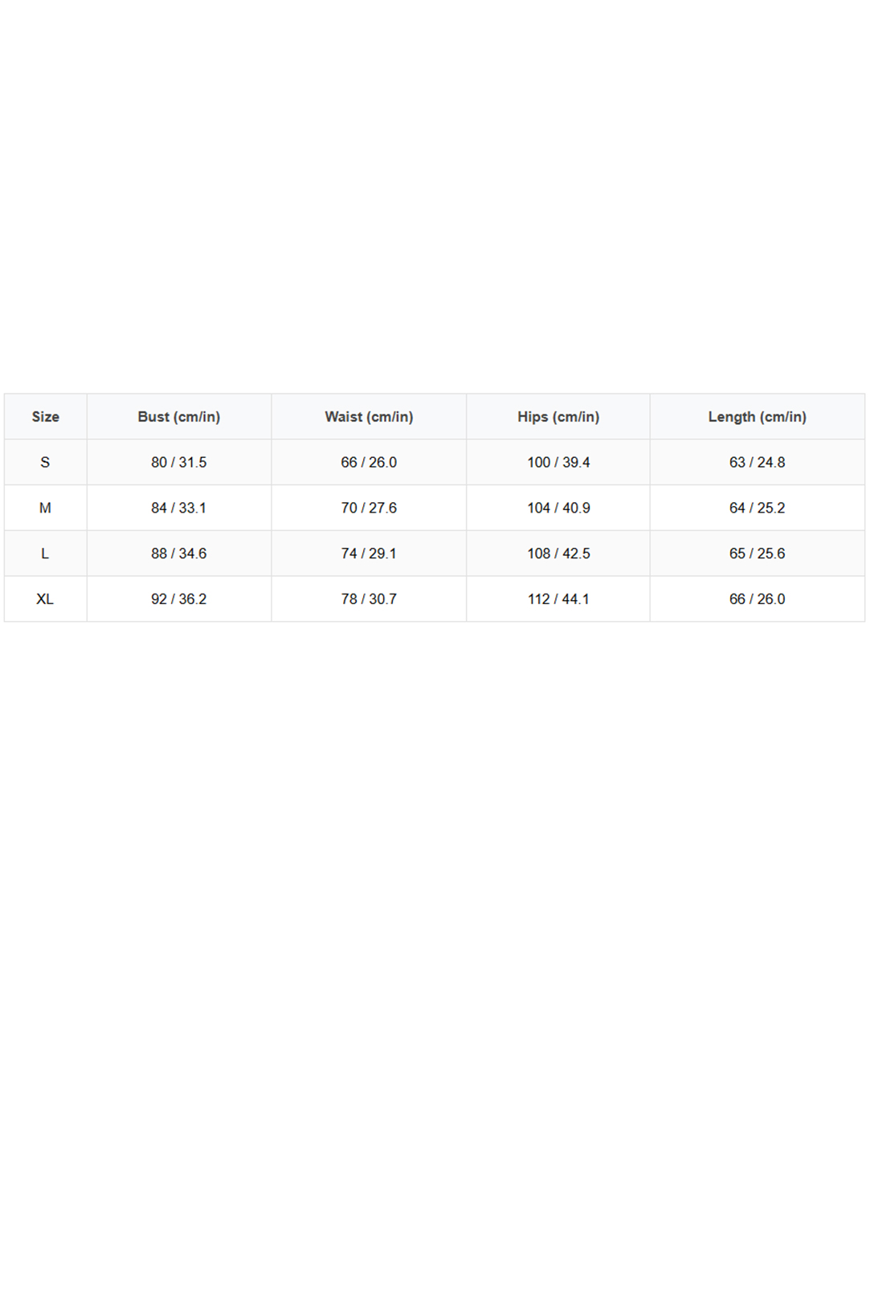Click the Bust (cm/in) column header
Viewport: 874px width, 1311px height.
pos(179,417)
